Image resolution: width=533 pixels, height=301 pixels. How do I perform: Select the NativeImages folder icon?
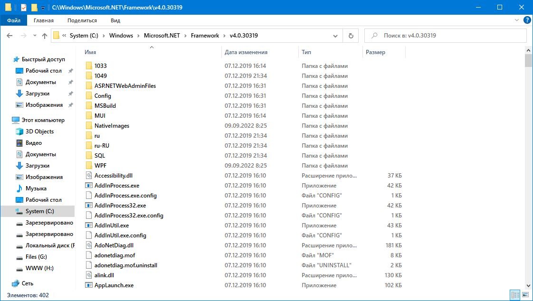(x=89, y=125)
